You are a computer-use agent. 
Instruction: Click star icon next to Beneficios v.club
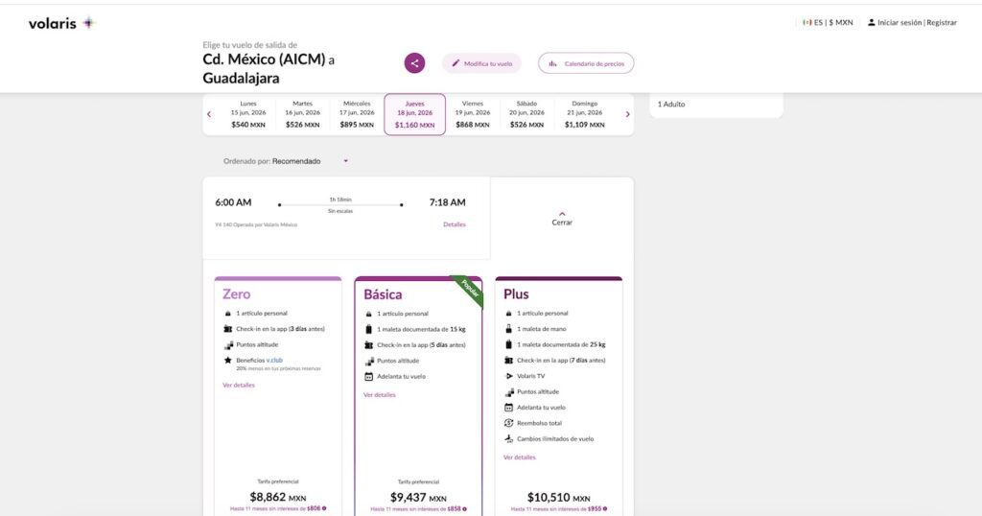point(228,360)
